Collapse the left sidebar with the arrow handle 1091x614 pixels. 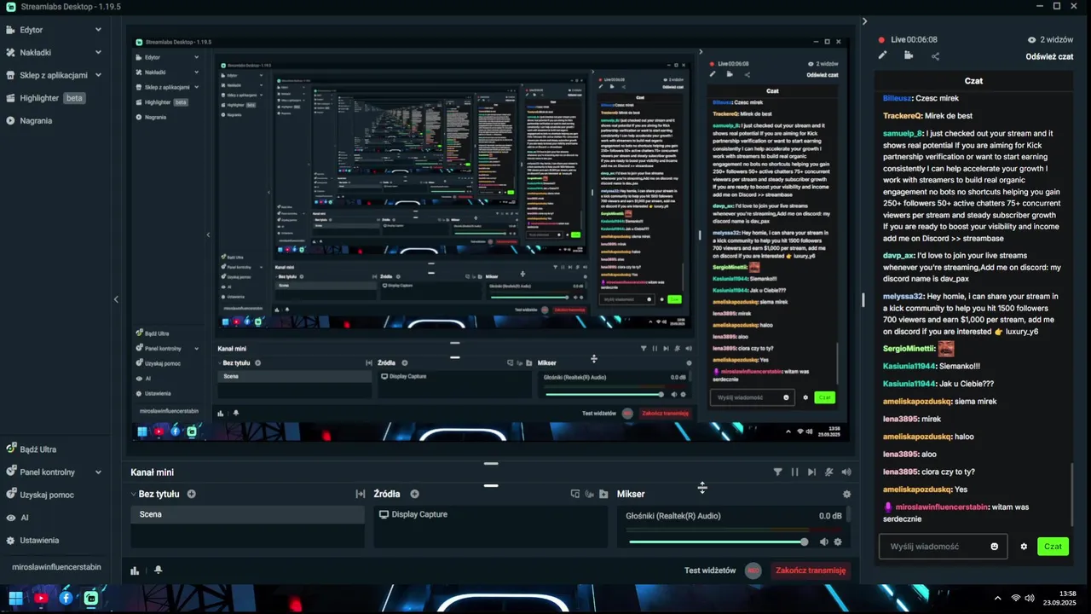click(116, 299)
